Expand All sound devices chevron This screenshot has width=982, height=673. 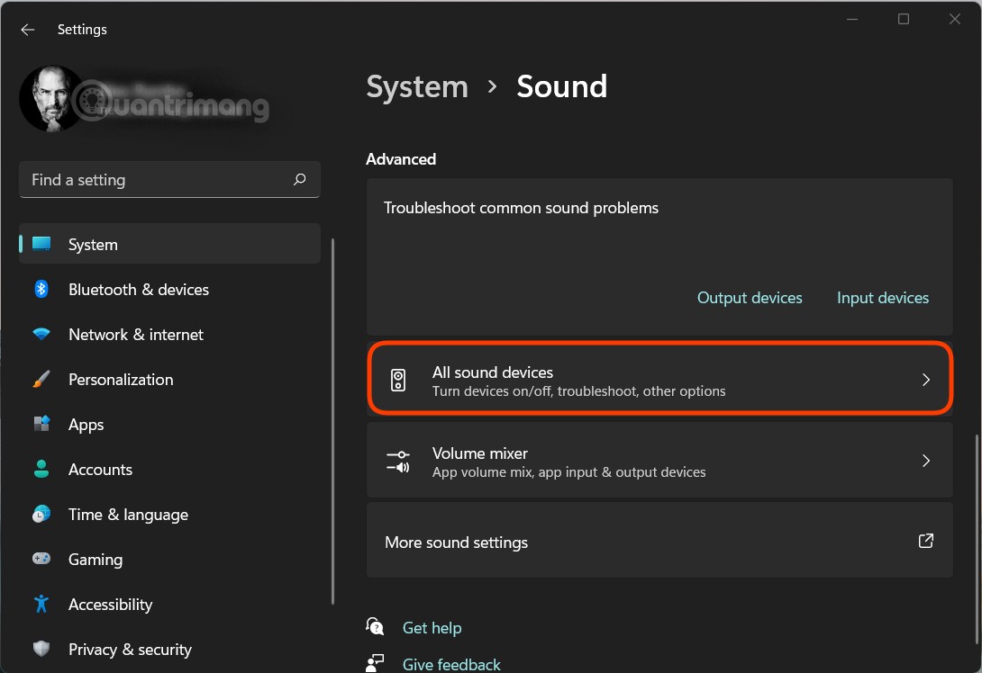pos(925,380)
